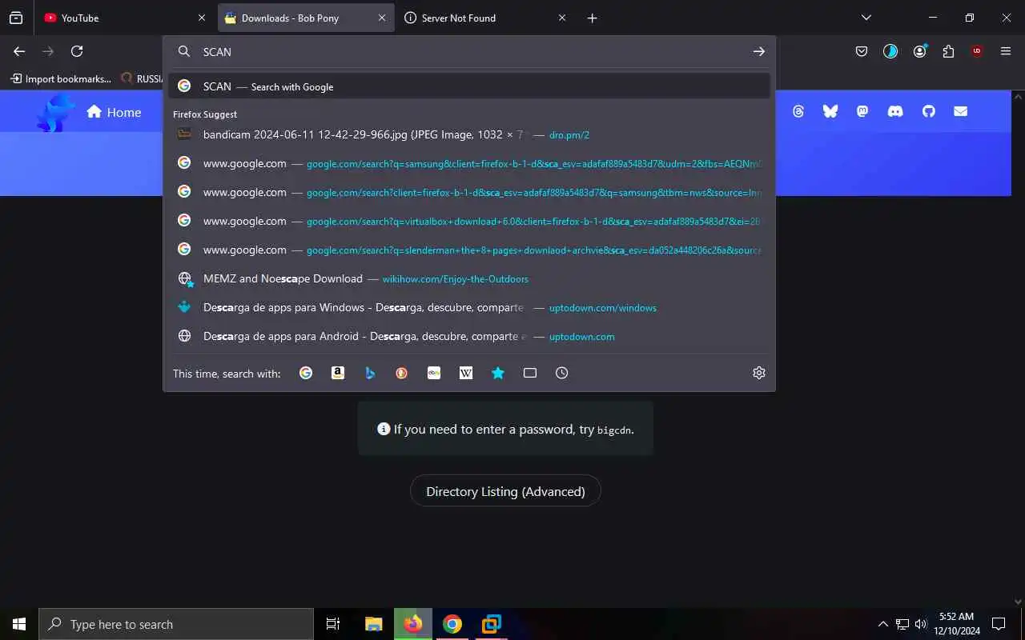1025x640 pixels.
Task: Search this time with eBay
Action: click(x=434, y=373)
